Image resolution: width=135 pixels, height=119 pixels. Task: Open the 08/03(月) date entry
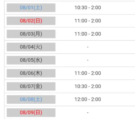click(x=31, y=34)
